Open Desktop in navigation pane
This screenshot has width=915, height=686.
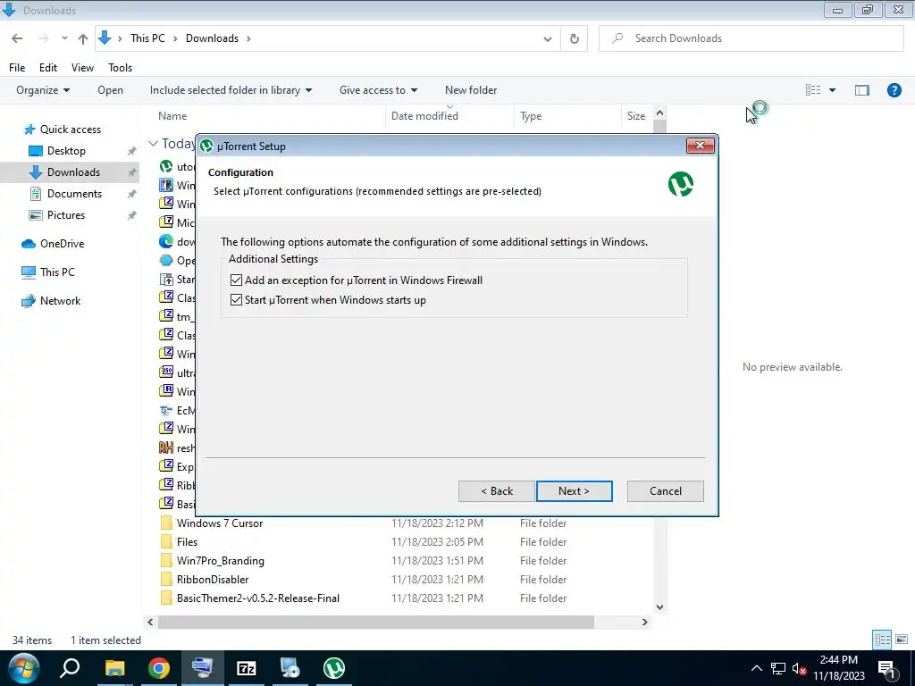[66, 150]
